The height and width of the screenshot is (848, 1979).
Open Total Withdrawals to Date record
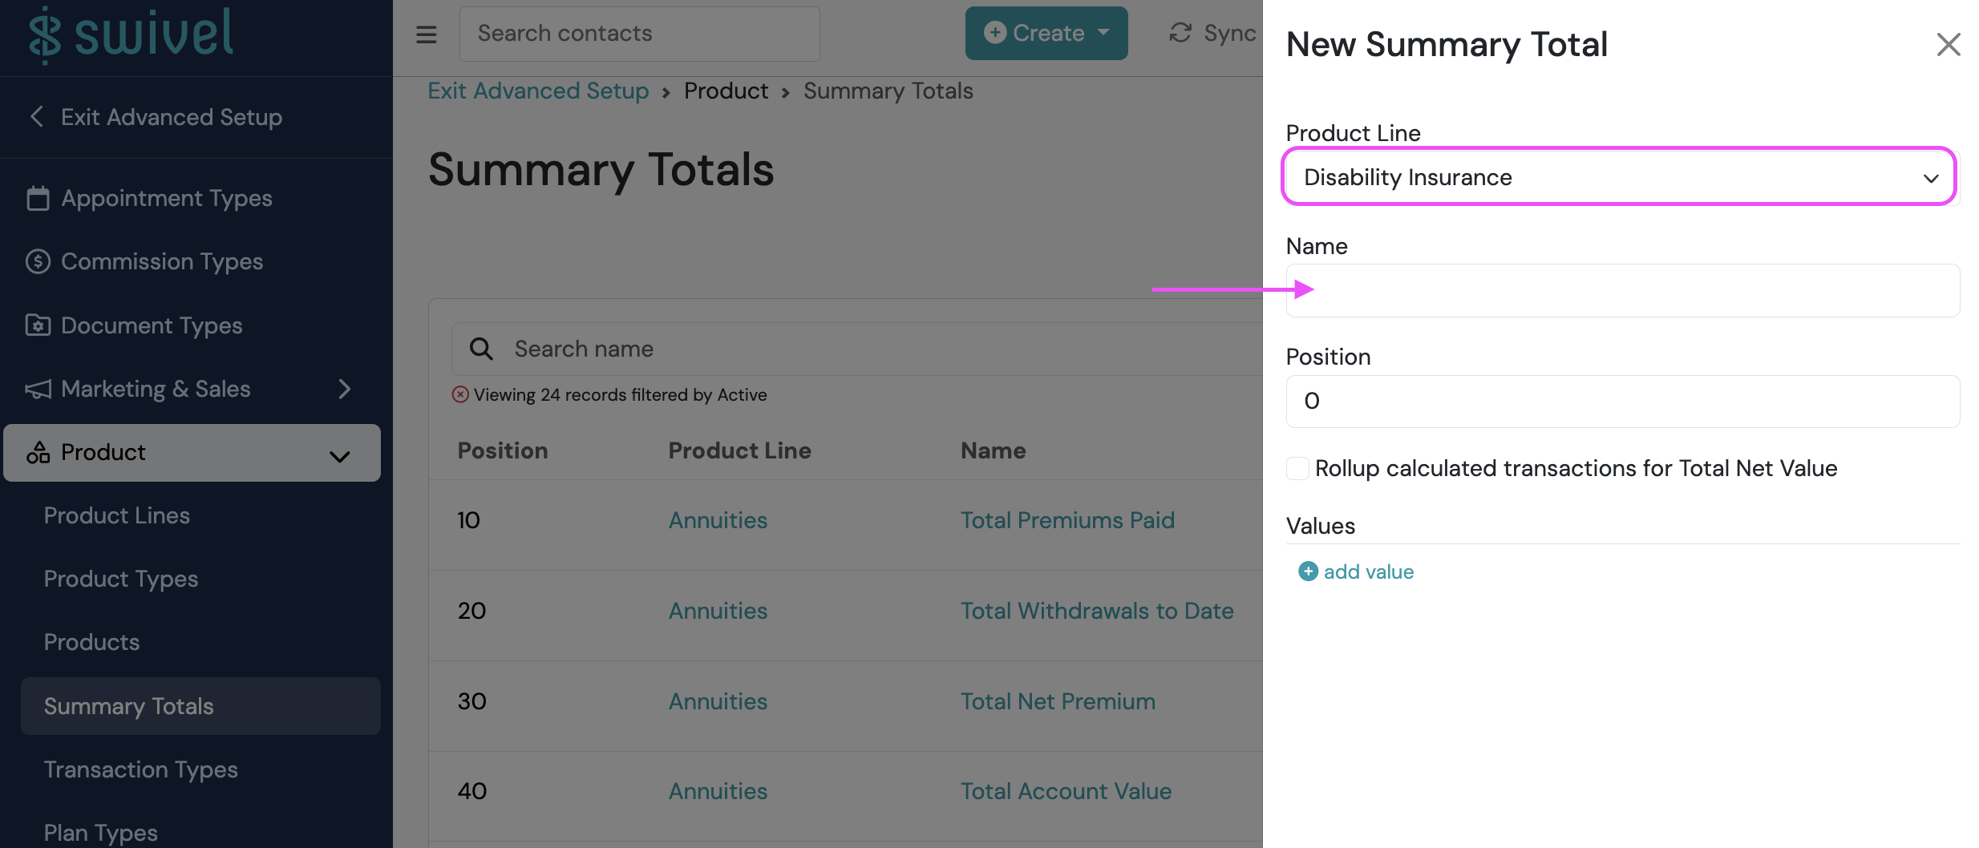1097,611
